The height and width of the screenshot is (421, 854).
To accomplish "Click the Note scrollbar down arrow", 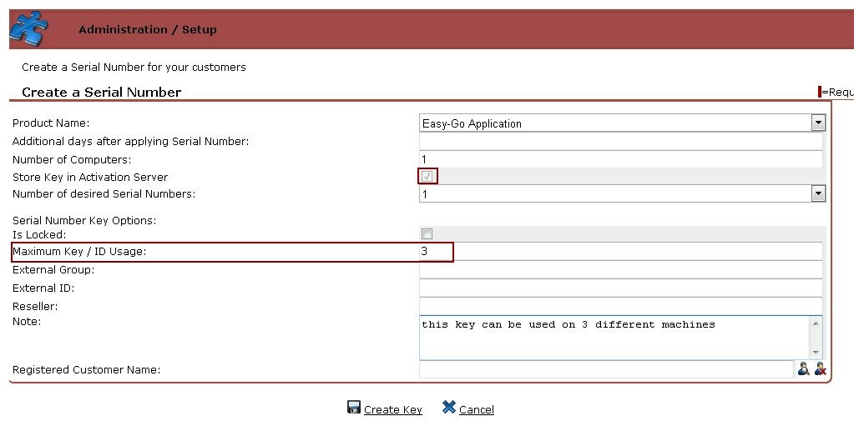I will [816, 353].
